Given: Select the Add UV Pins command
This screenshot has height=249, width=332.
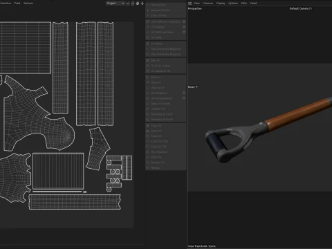Looking at the screenshot, I should coord(166,5).
